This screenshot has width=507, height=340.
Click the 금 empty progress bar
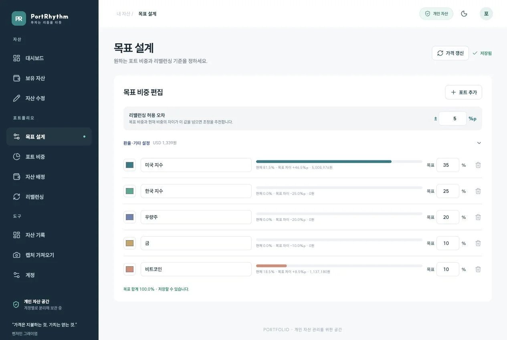point(339,240)
